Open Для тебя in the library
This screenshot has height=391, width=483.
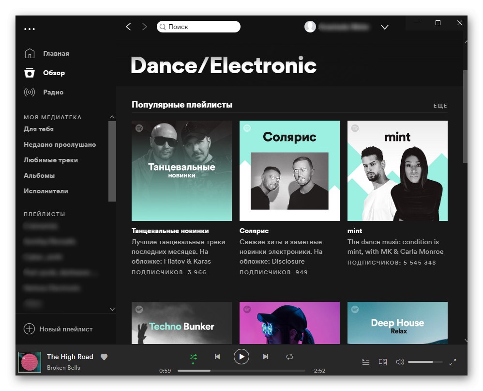(x=39, y=129)
